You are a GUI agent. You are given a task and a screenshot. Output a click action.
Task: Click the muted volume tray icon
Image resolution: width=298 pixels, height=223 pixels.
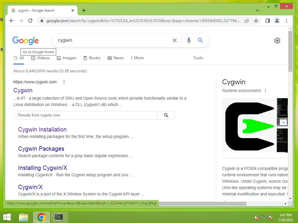pos(256,217)
